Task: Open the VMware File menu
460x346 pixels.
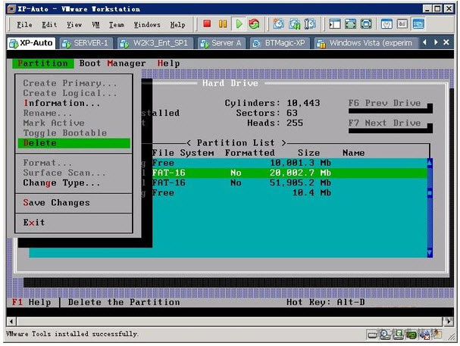Action: click(x=24, y=24)
